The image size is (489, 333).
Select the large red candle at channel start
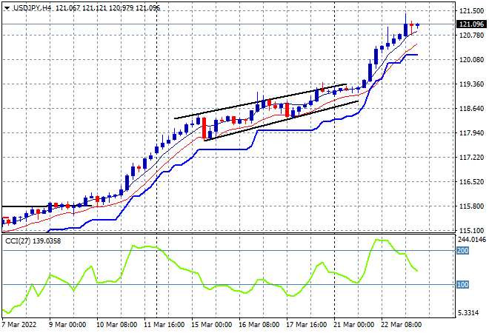click(x=204, y=128)
